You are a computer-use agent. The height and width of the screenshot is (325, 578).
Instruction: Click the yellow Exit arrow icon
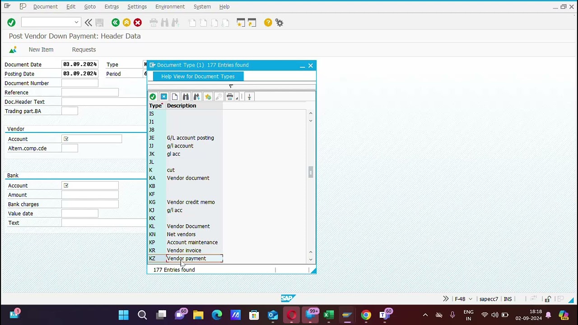[x=126, y=22]
